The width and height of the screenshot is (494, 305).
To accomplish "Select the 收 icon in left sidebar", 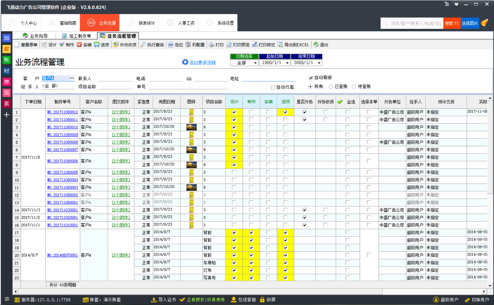I will coord(6,49).
